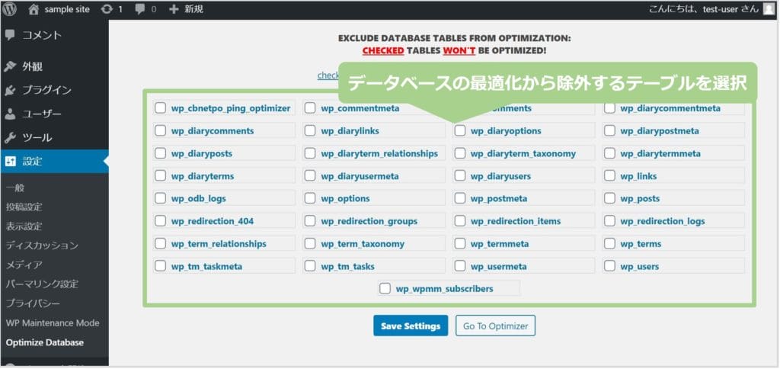Check the wp_wpmm_subscribers checkbox
The height and width of the screenshot is (369, 780).
pyautogui.click(x=385, y=289)
